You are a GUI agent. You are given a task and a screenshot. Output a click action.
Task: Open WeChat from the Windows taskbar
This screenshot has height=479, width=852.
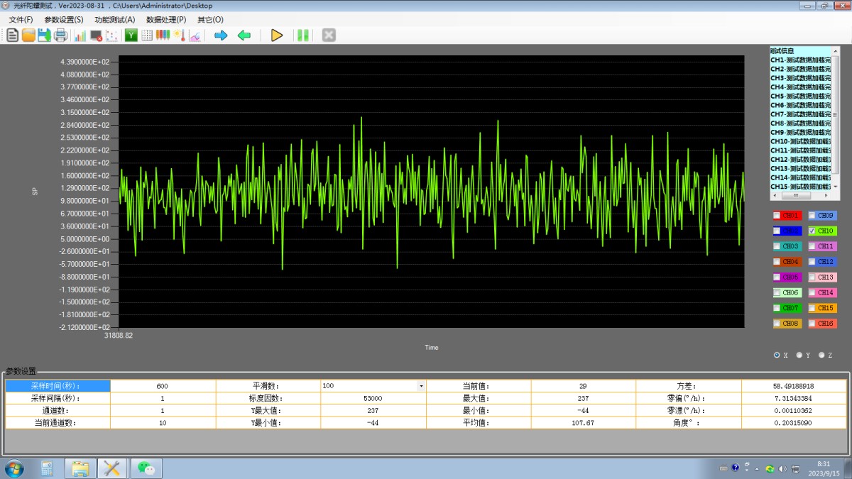[x=146, y=468]
